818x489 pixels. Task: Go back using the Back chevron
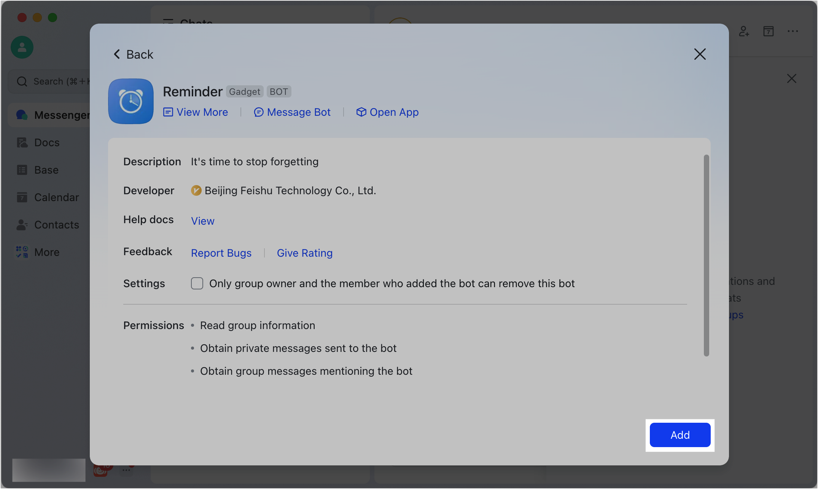click(117, 54)
